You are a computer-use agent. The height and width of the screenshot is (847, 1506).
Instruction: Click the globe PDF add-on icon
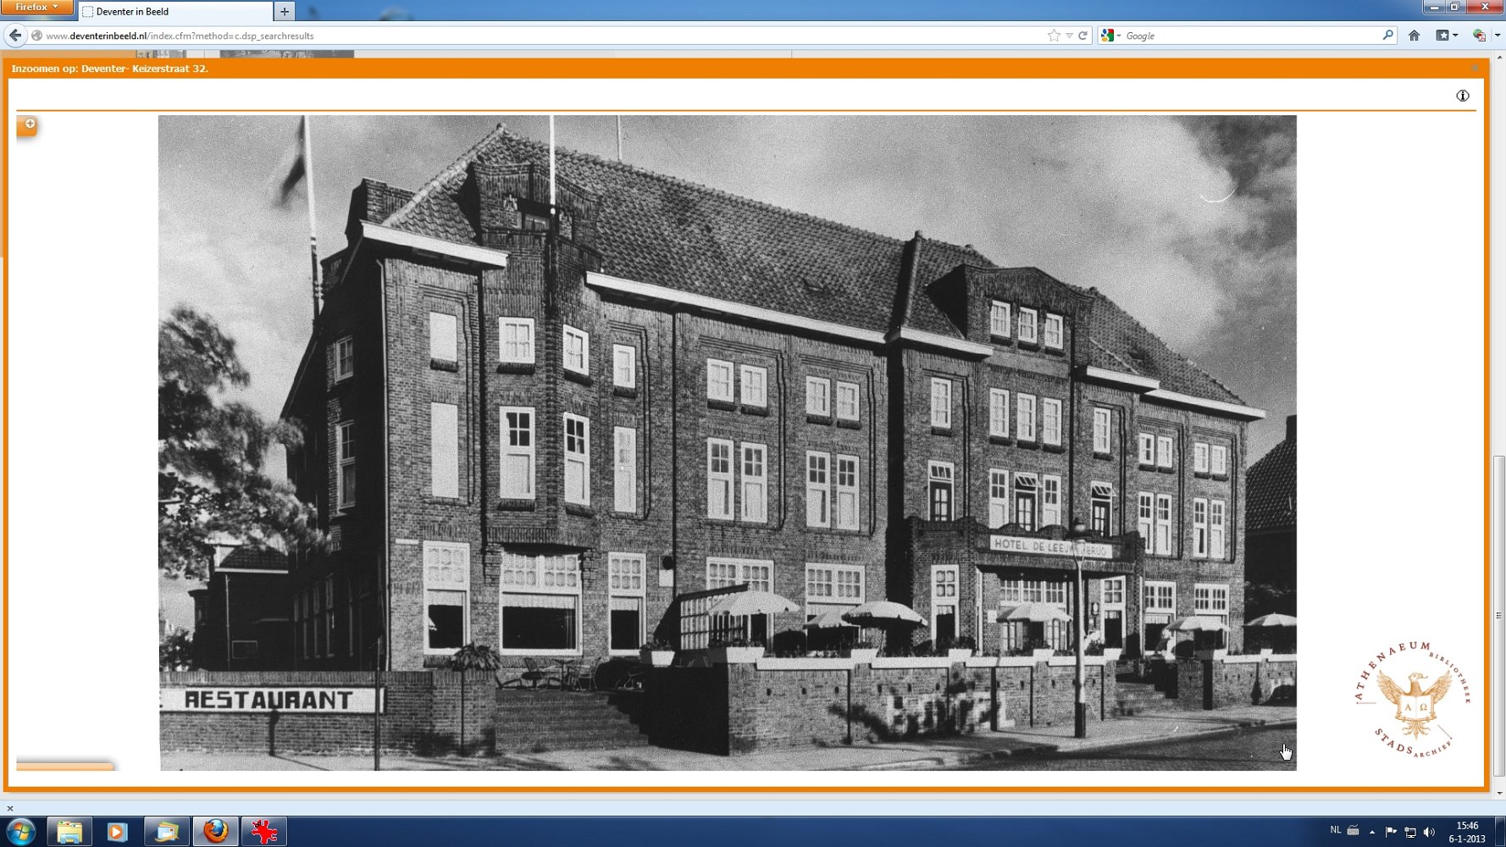coord(1479,36)
